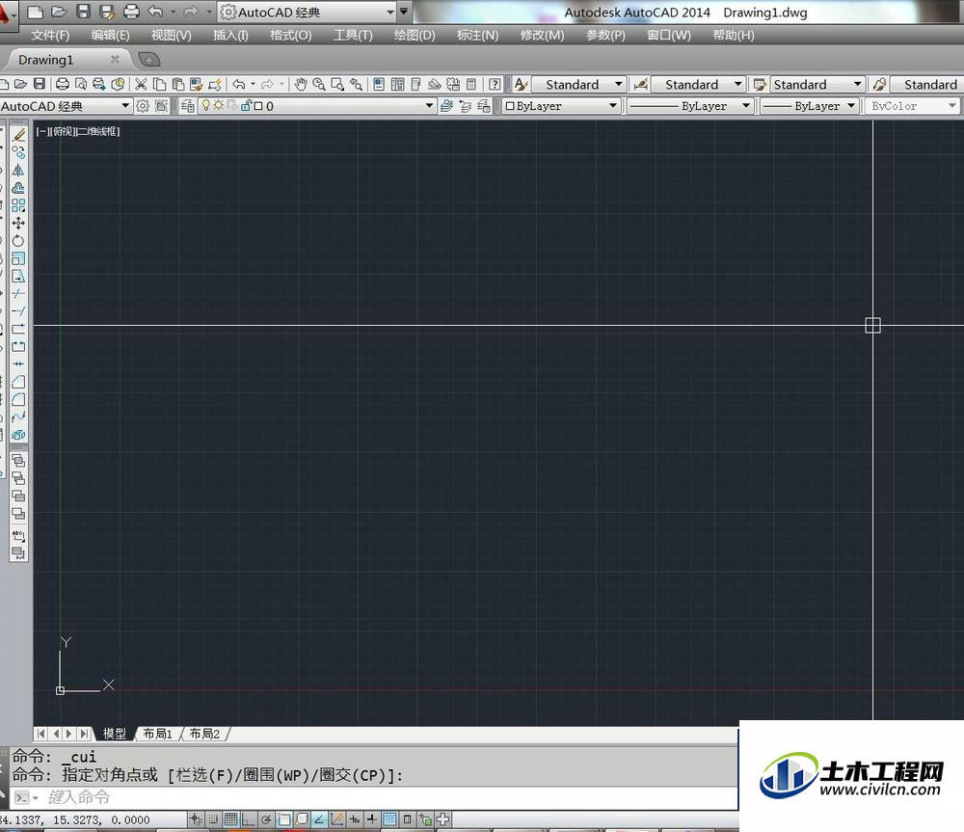Click the Save icon in quick access toolbar
The width and height of the screenshot is (964, 832).
click(x=83, y=12)
